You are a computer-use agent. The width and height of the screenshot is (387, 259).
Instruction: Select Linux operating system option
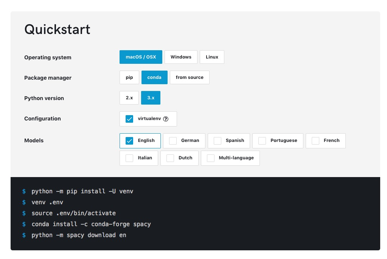[x=212, y=57]
